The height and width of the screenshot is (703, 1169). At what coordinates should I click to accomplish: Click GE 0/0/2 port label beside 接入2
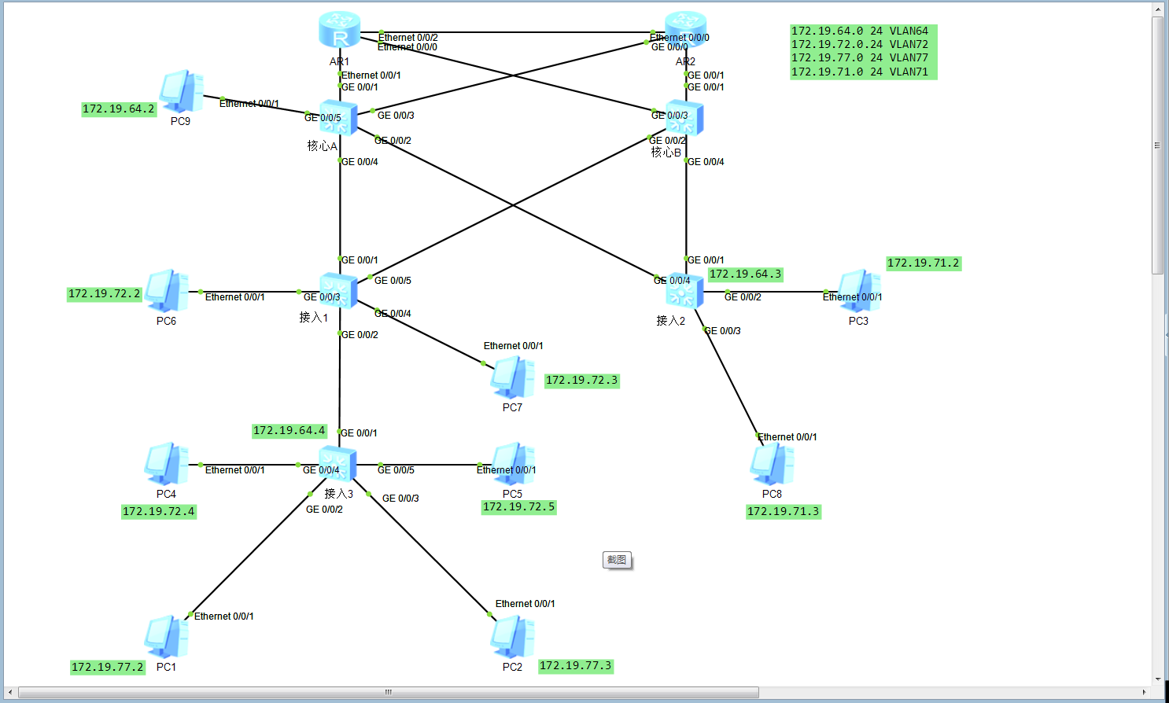click(x=743, y=297)
